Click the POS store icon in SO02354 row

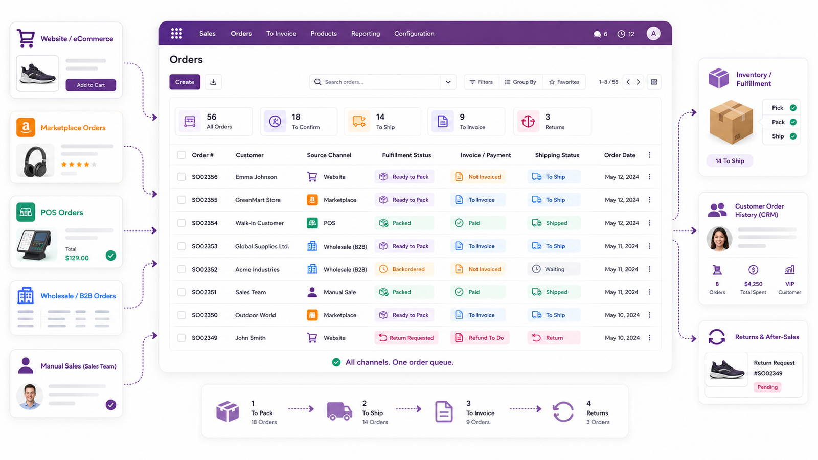coord(312,223)
